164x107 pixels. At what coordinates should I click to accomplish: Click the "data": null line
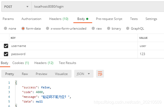(x=32, y=101)
